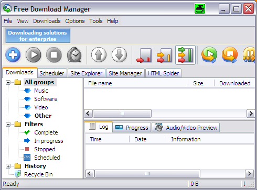Screen dimensions: 257x190
Task: Click the orange stop-all downloads icon
Action: click(230, 55)
